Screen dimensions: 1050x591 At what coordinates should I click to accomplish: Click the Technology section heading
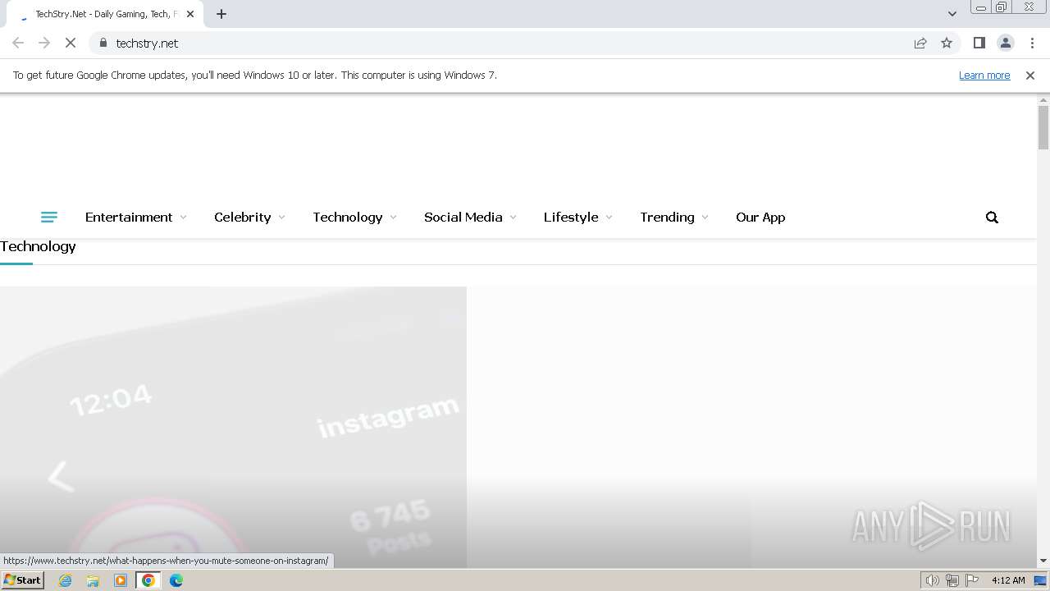pyautogui.click(x=38, y=246)
